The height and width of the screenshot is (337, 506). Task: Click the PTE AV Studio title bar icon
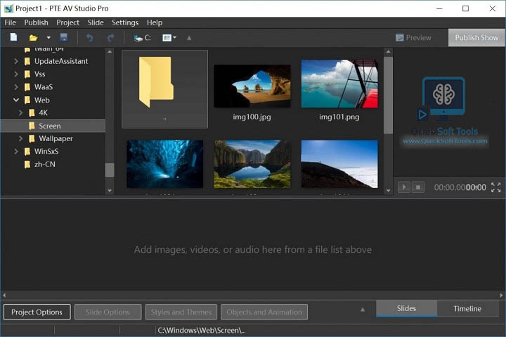click(x=8, y=8)
